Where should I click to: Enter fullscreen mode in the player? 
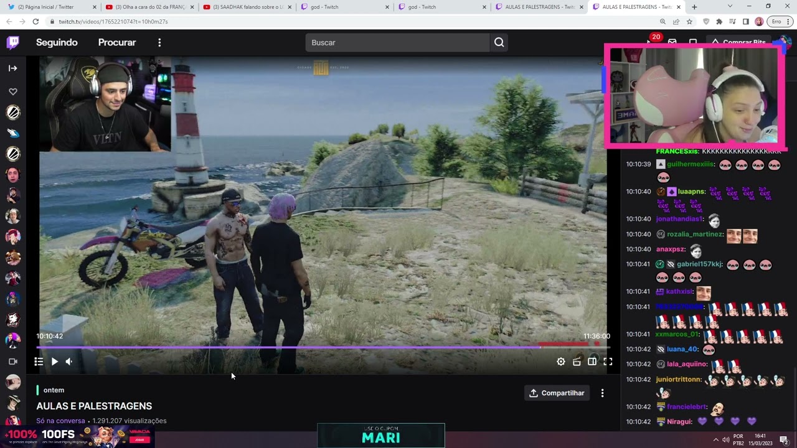tap(608, 362)
